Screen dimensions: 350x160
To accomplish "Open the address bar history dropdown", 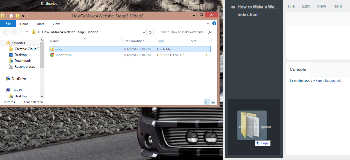I will (x=144, y=32).
